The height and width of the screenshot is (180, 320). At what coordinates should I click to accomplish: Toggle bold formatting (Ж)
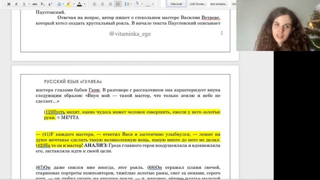click(x=9, y=4)
